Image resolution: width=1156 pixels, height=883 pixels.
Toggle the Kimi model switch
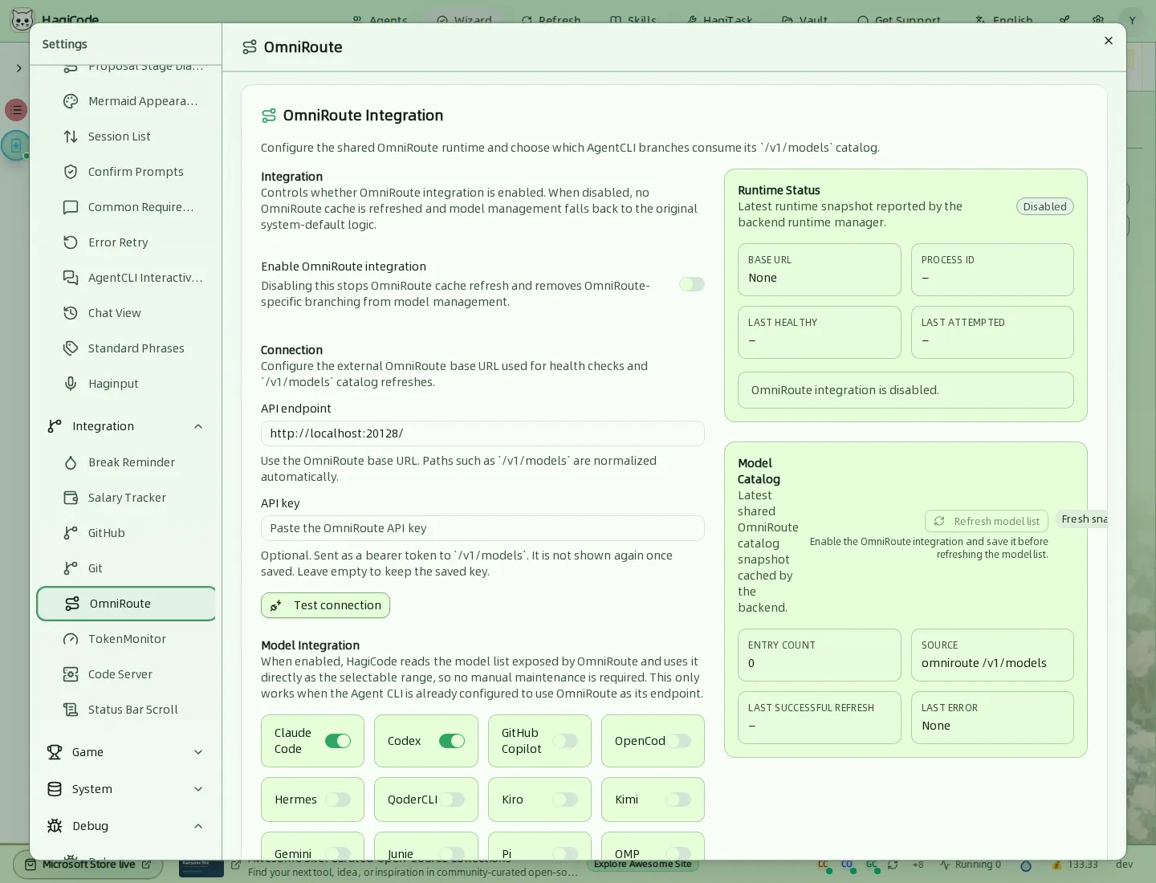(678, 800)
